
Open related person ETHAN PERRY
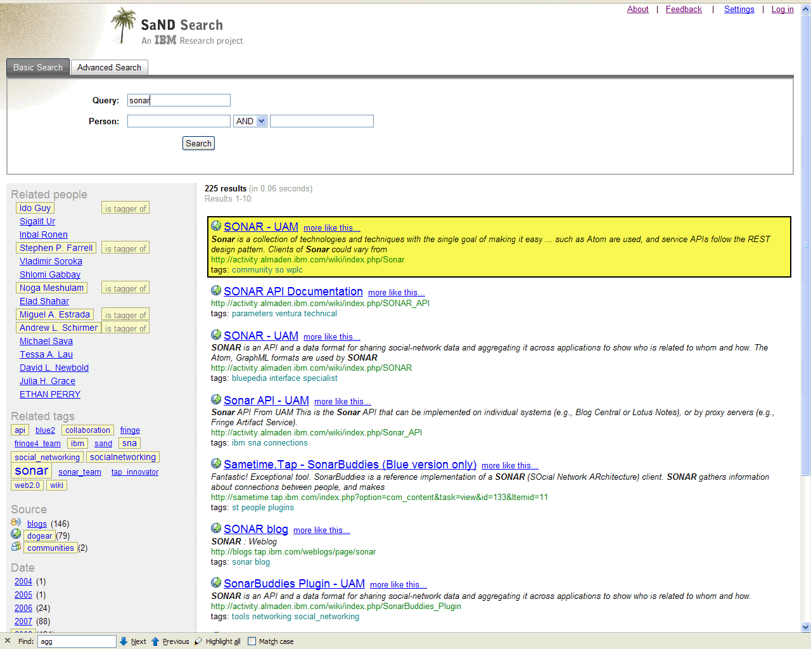[x=50, y=394]
